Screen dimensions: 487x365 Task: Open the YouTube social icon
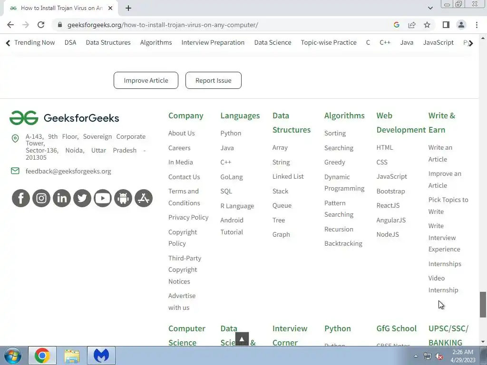(103, 198)
